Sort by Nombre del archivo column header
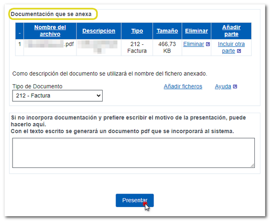 [50, 31]
